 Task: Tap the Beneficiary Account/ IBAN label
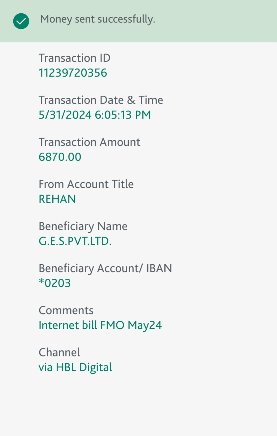(x=105, y=268)
